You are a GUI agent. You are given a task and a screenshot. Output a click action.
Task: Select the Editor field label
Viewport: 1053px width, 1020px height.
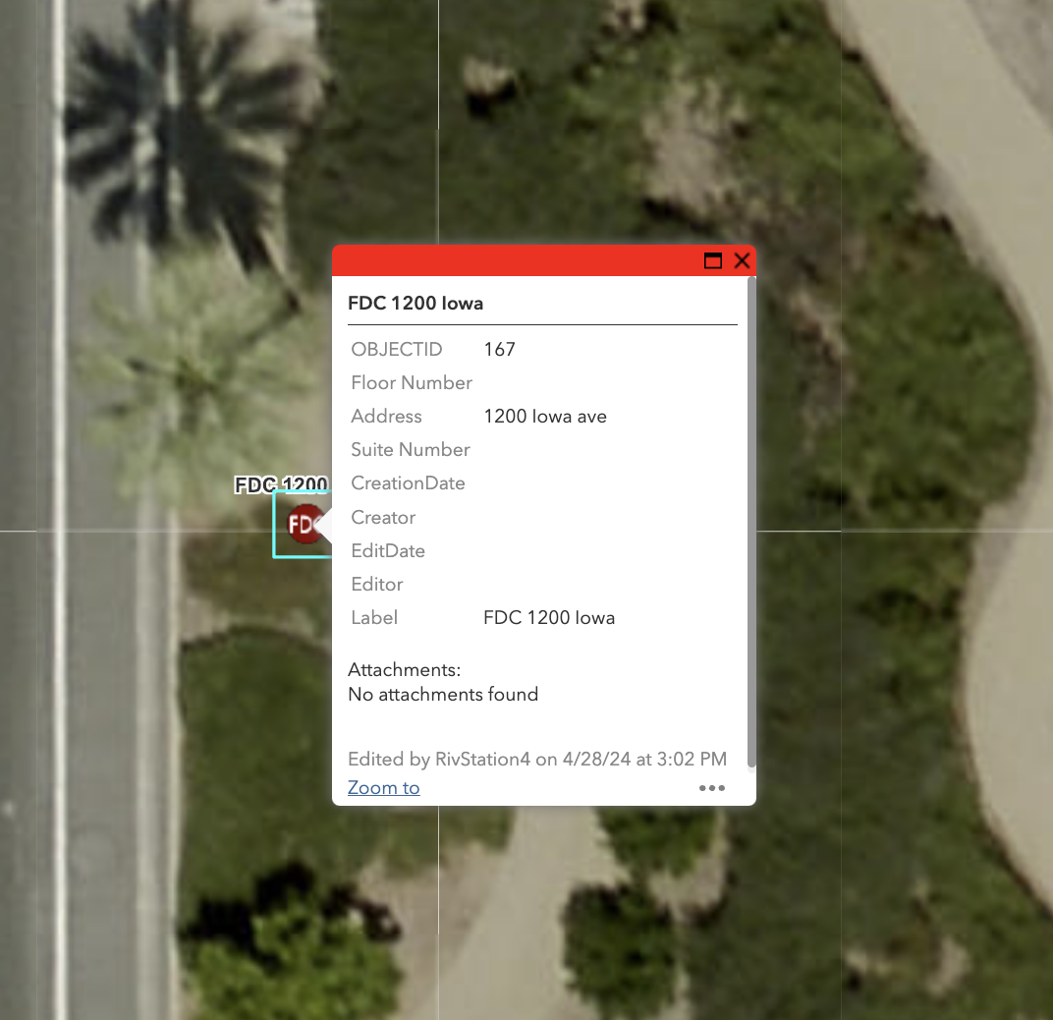[376, 584]
